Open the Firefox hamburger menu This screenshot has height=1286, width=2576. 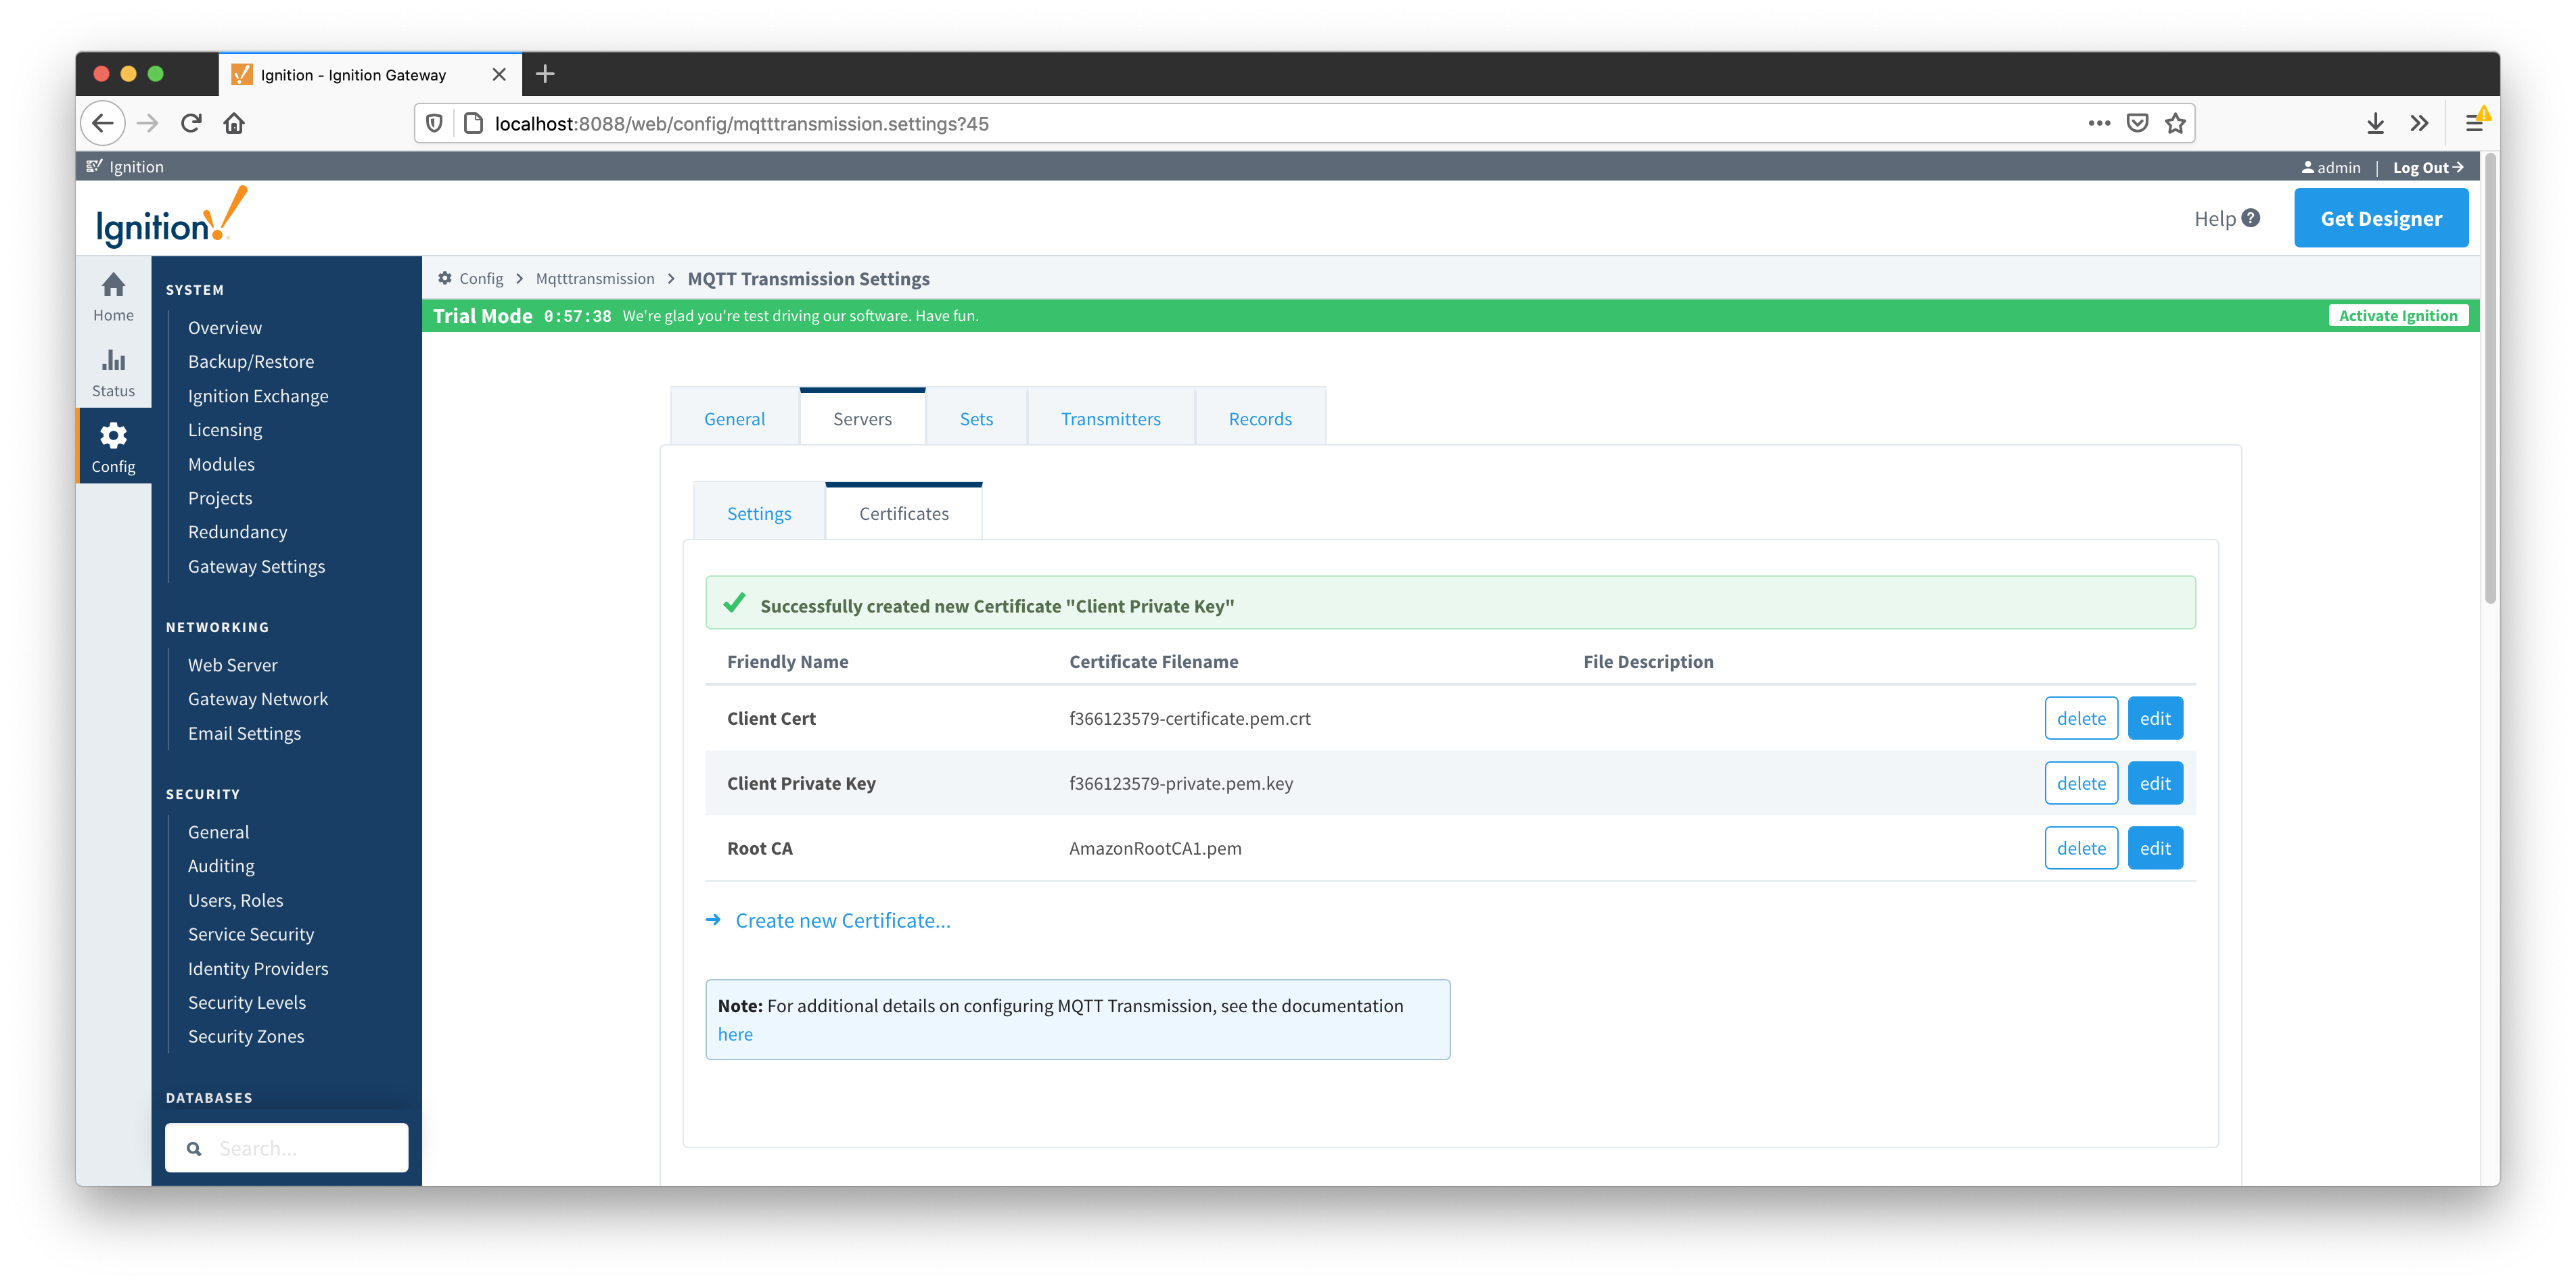pos(2474,123)
